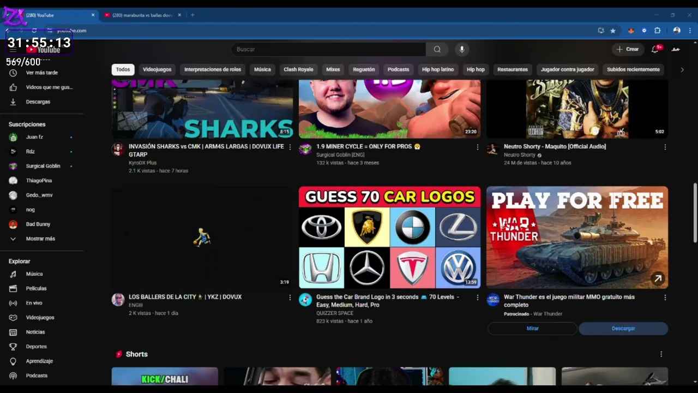Image resolution: width=698 pixels, height=393 pixels.
Task: Select the Videojuegos filter chip
Action: [x=157, y=69]
